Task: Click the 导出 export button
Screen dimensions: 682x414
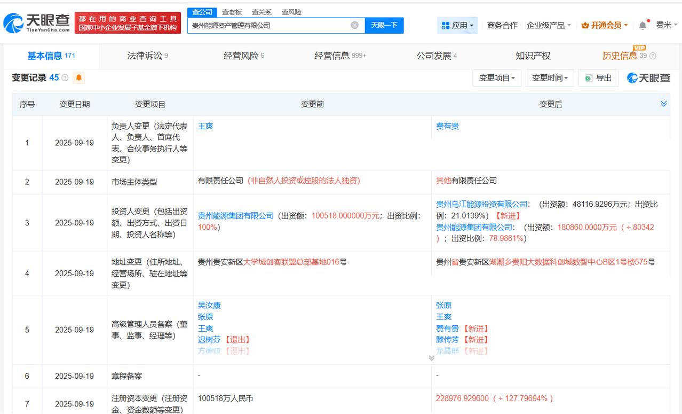Action: (x=598, y=78)
